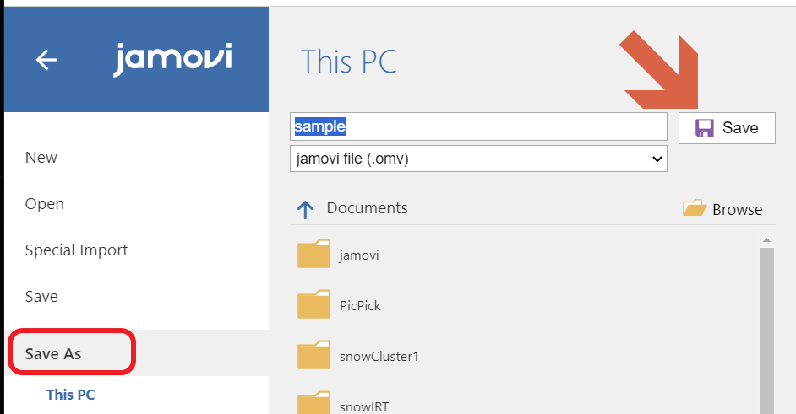Go up one folder with blue arrow
Screen dimensions: 796x414
tap(305, 209)
